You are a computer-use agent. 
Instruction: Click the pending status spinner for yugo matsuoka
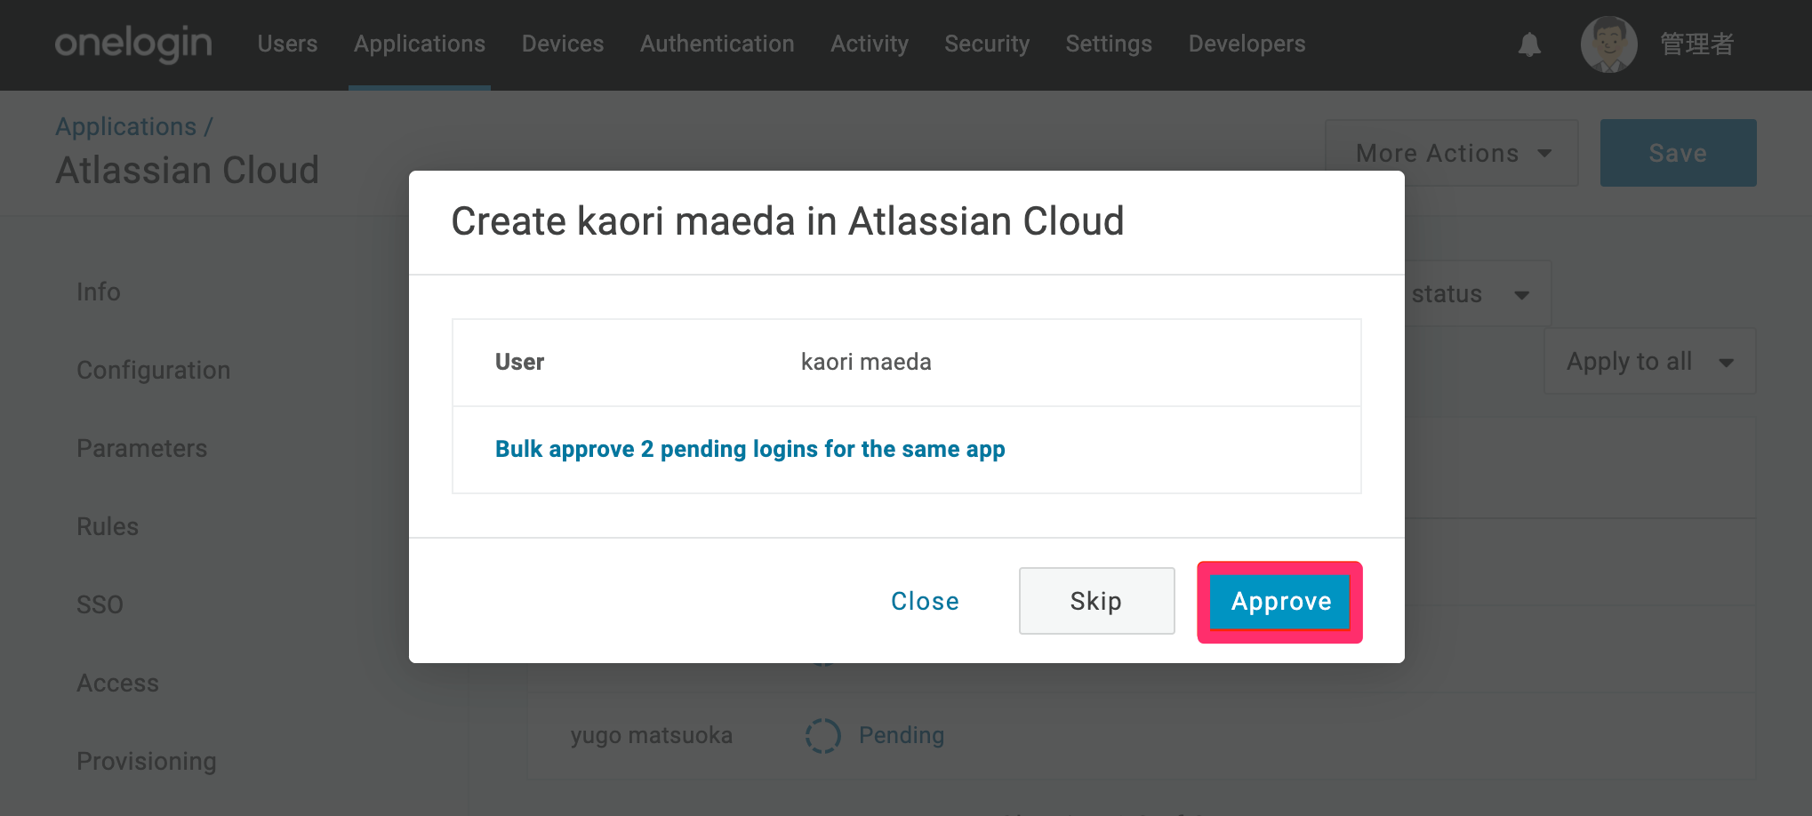(822, 735)
